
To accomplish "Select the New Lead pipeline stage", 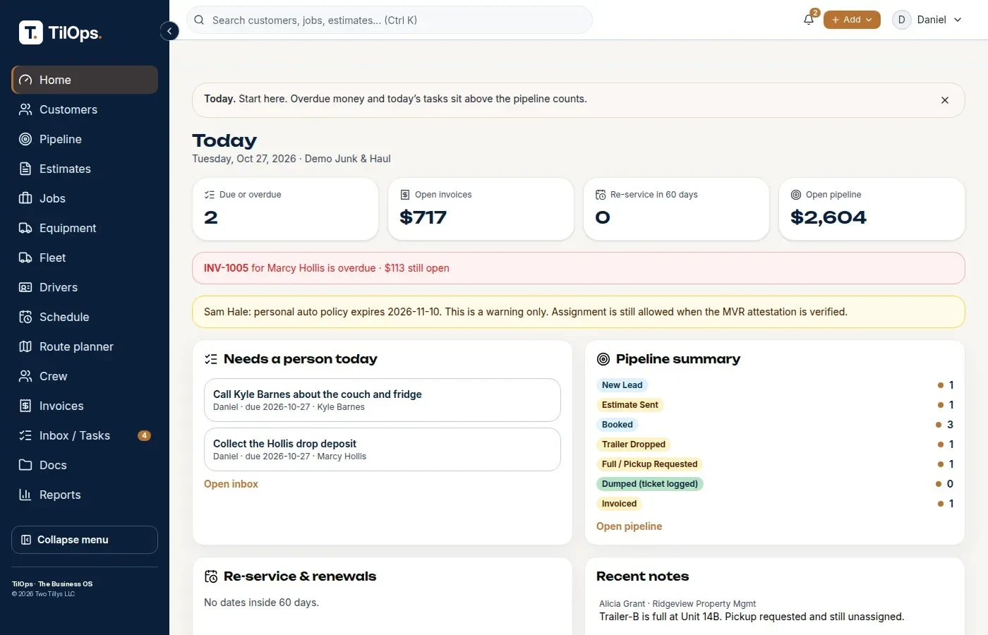I will click(x=622, y=385).
